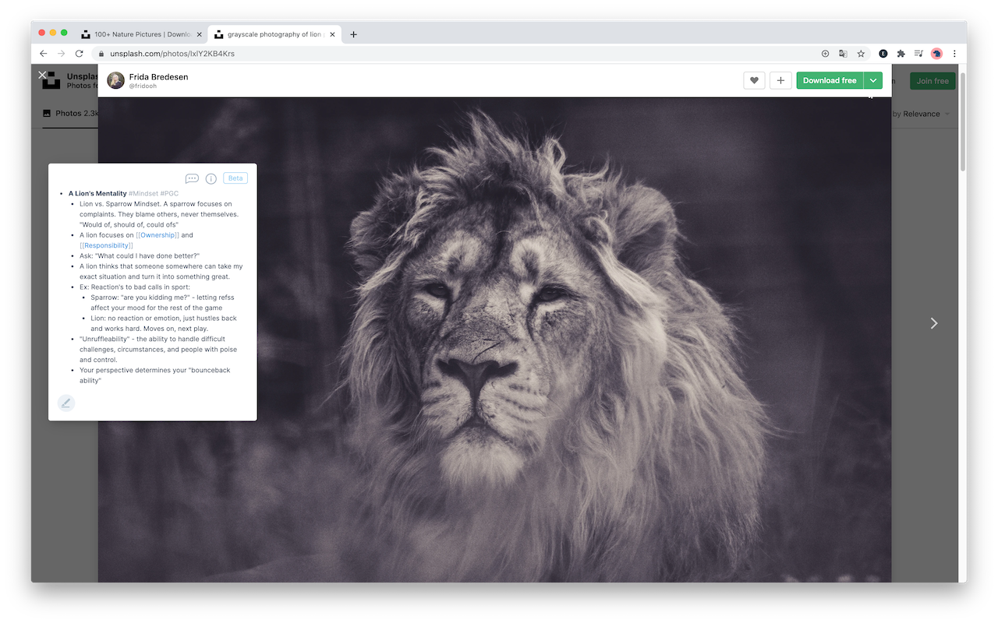Like the photo with the heart icon
Viewport: 998px width, 623px height.
[x=753, y=80]
